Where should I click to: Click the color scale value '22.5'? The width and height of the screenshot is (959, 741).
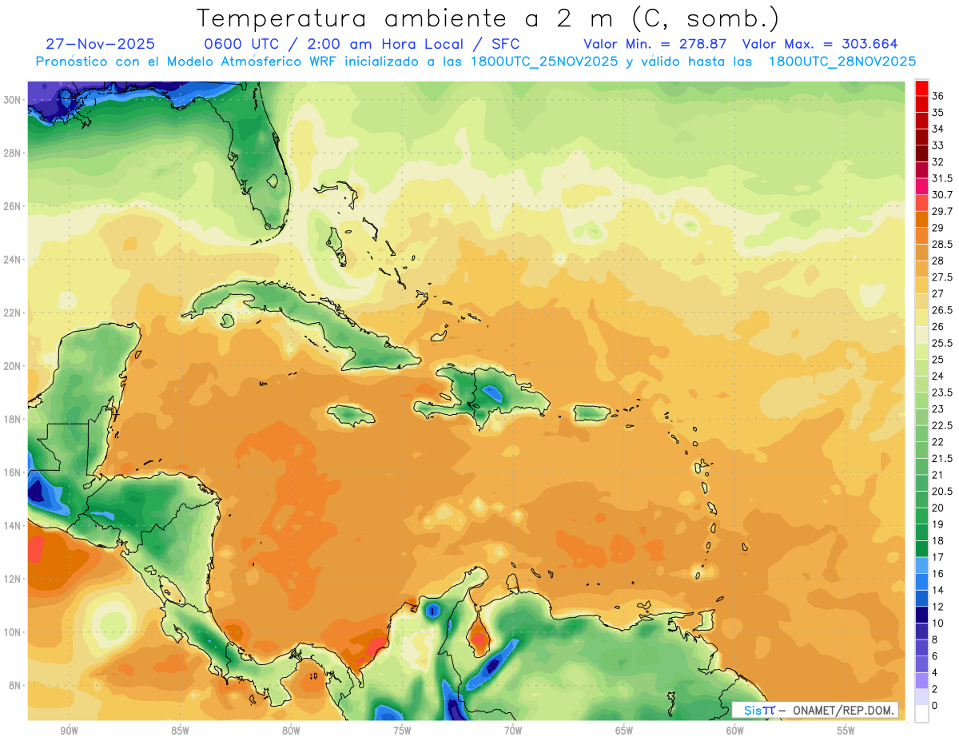942,425
